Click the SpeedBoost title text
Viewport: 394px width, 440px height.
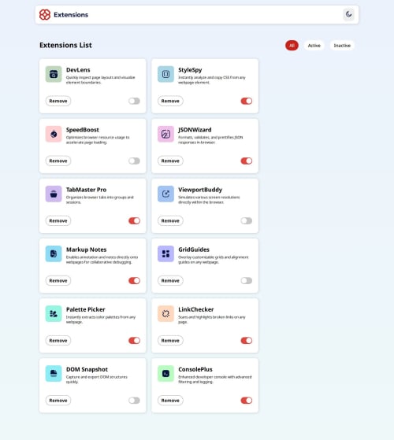(x=82, y=130)
